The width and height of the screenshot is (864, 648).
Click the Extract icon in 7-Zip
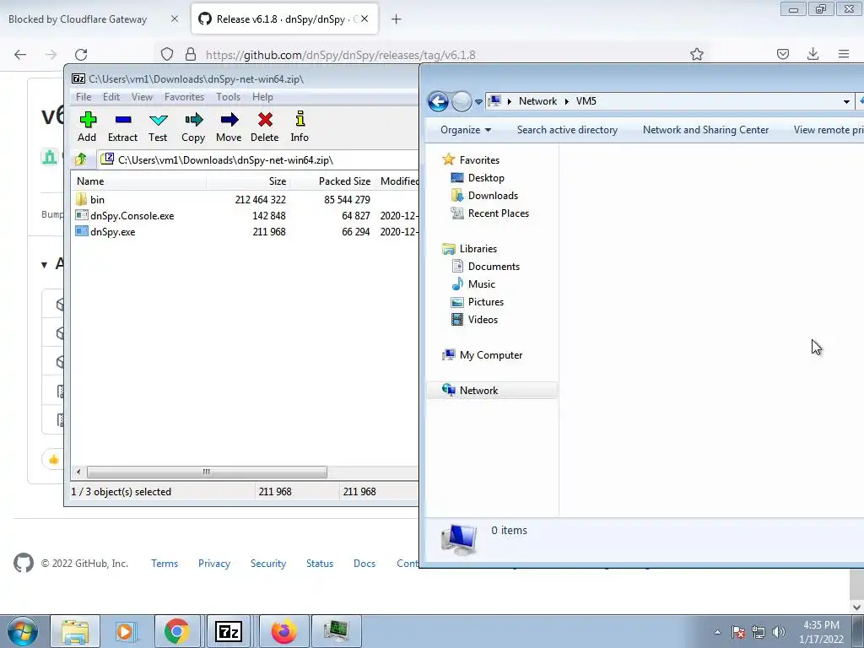(x=122, y=127)
